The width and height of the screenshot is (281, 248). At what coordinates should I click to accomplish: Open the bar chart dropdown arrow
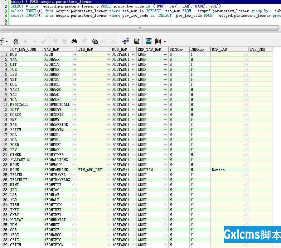coord(165,42)
